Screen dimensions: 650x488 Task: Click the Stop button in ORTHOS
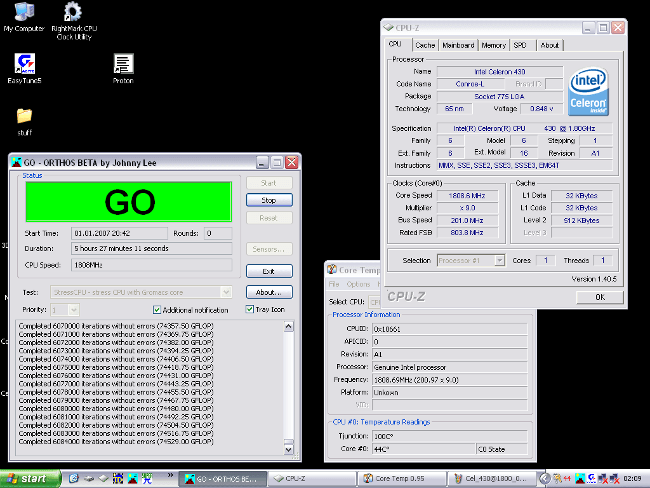coord(269,200)
